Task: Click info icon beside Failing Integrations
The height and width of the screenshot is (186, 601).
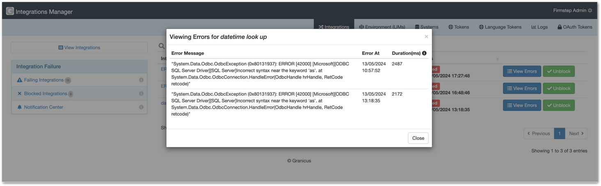Action: (141, 80)
